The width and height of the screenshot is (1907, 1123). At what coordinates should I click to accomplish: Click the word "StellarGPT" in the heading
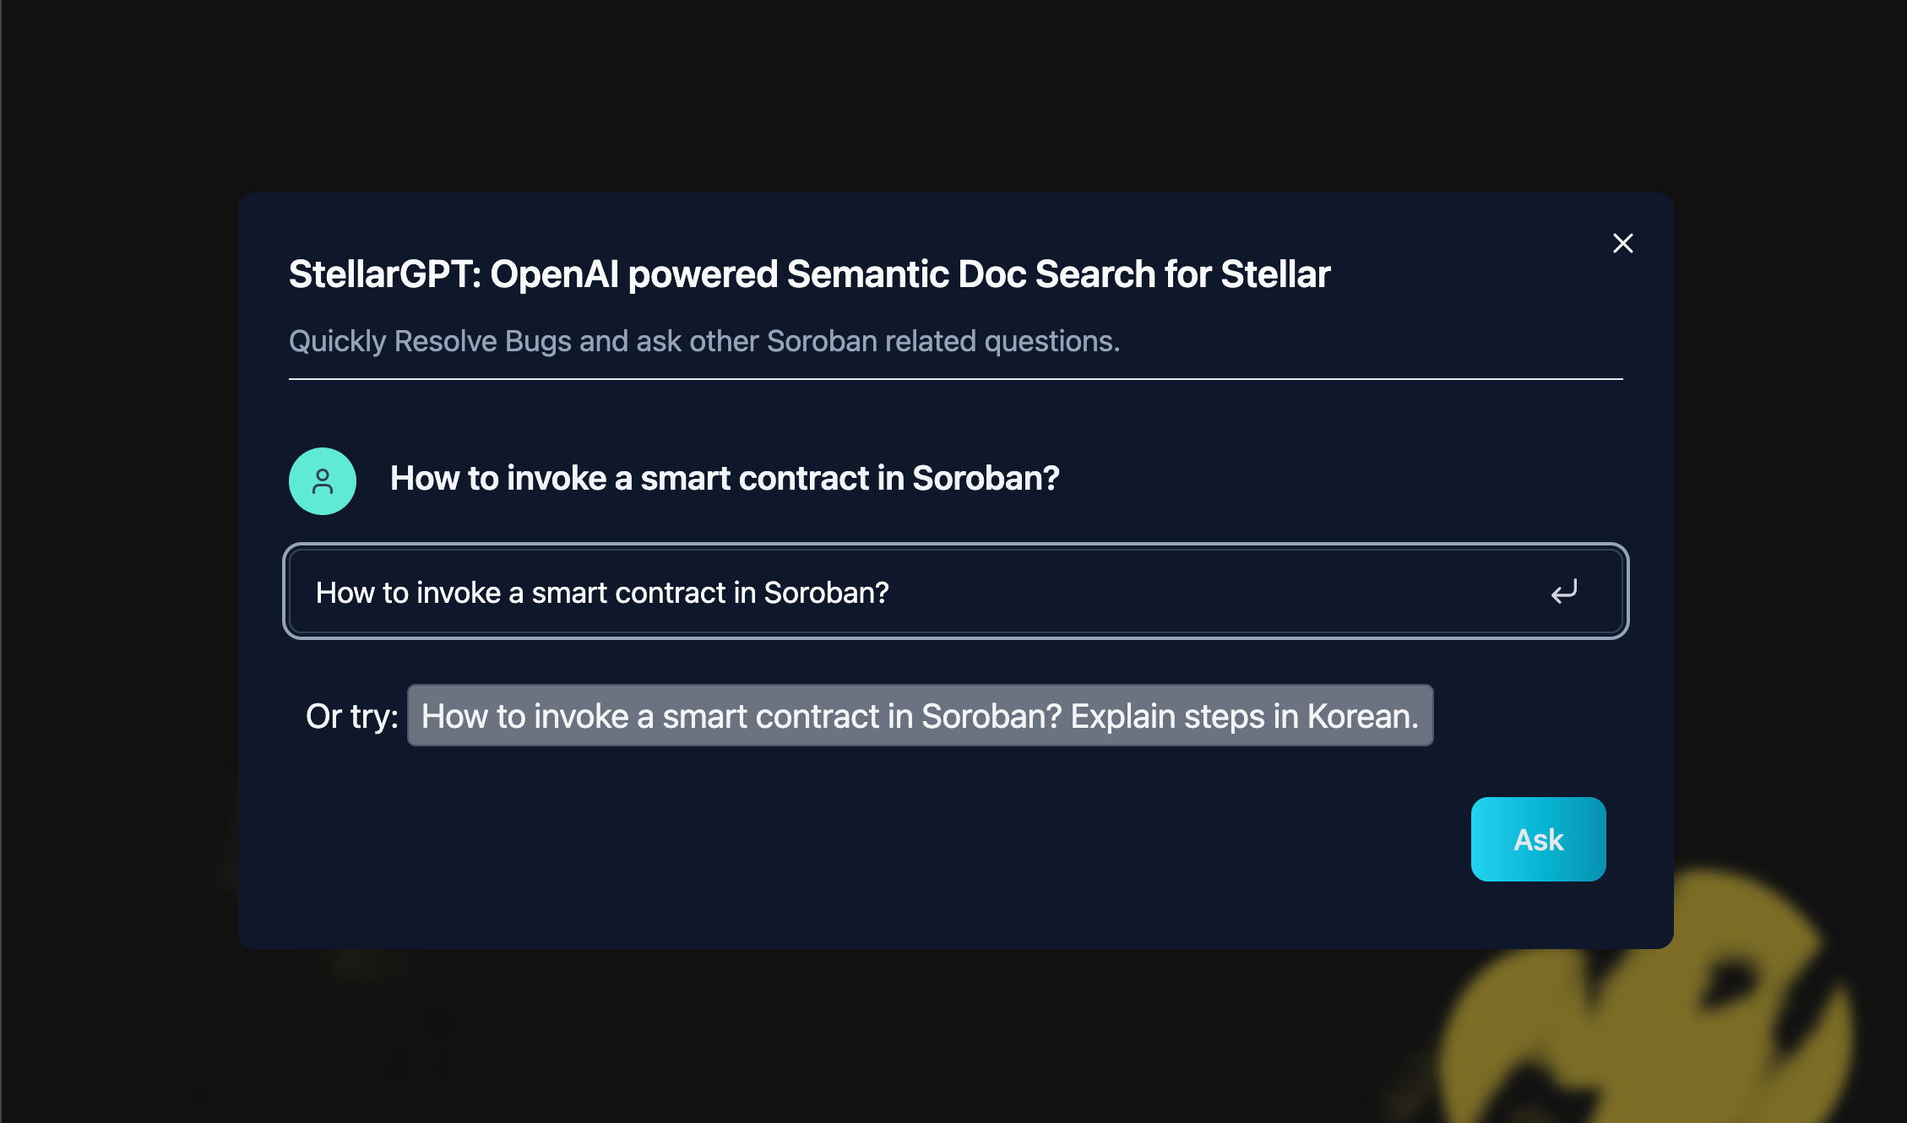(382, 274)
